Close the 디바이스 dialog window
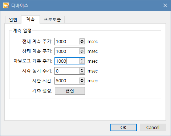This screenshot has height=136, width=171. [x=165, y=5]
